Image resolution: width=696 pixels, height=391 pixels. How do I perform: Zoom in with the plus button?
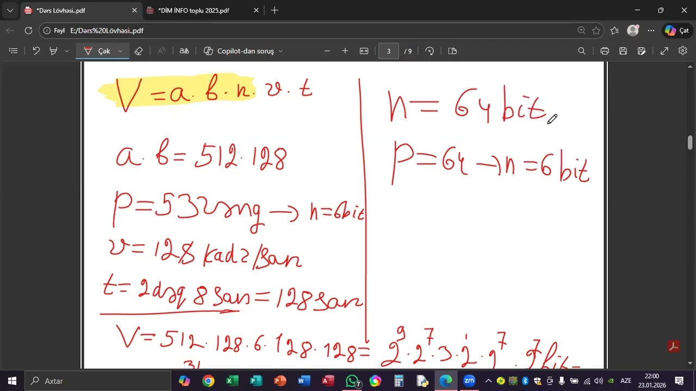coord(345,51)
